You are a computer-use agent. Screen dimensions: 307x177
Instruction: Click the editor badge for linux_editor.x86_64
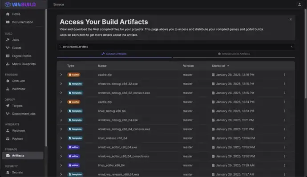point(73,165)
